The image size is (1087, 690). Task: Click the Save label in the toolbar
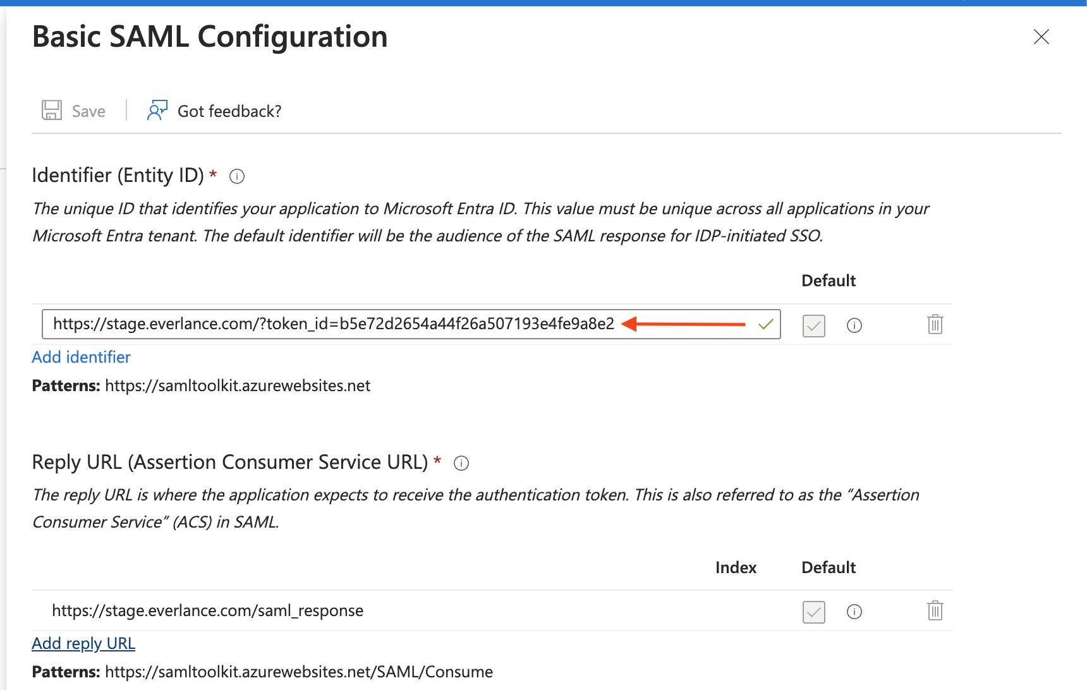pos(88,111)
